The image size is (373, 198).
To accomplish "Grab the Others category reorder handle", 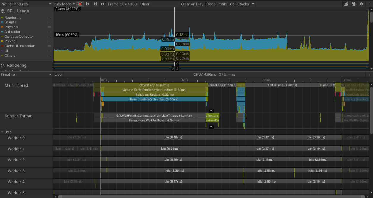I will (x=49, y=56).
